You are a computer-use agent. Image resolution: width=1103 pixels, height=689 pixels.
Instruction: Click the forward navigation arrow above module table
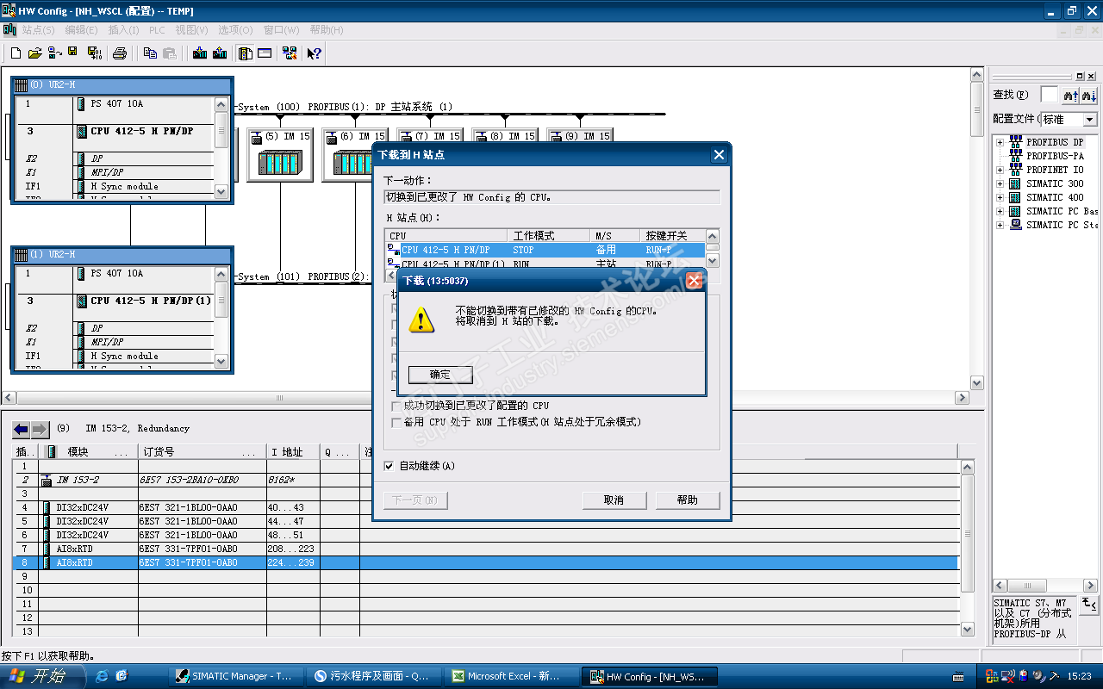tap(40, 429)
